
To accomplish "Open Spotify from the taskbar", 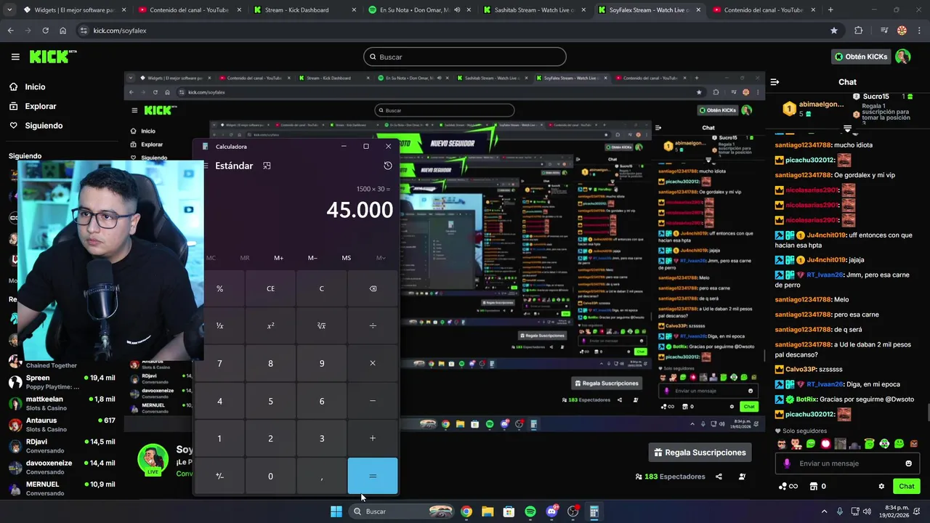I will (530, 511).
